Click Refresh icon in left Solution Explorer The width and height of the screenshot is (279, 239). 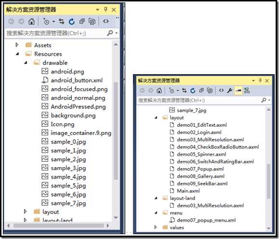point(72,22)
